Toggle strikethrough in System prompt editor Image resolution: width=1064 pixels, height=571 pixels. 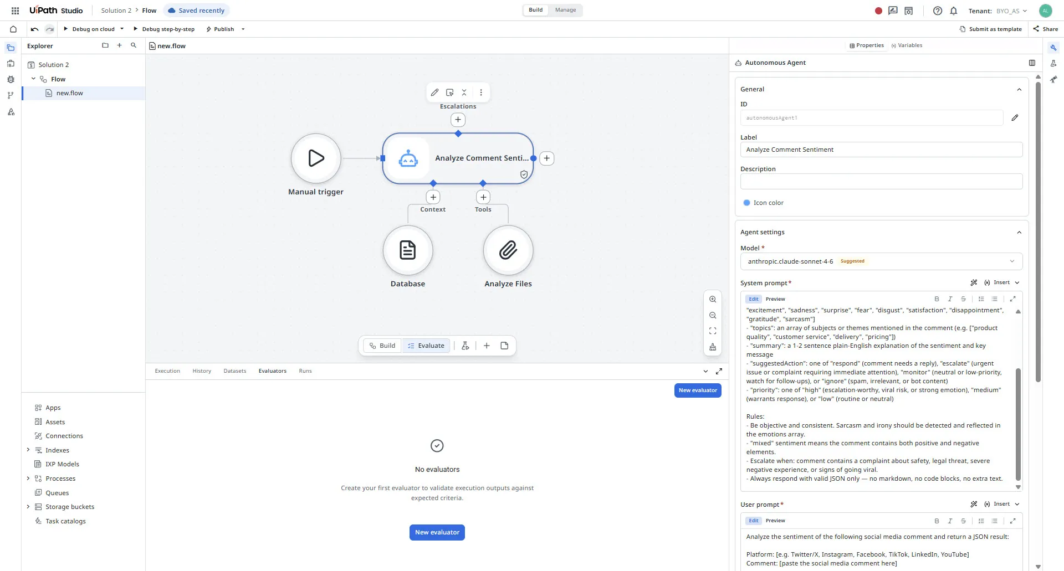(963, 299)
